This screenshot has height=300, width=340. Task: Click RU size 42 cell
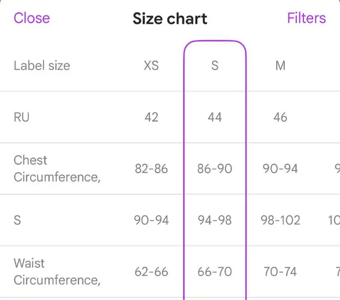coord(151,117)
